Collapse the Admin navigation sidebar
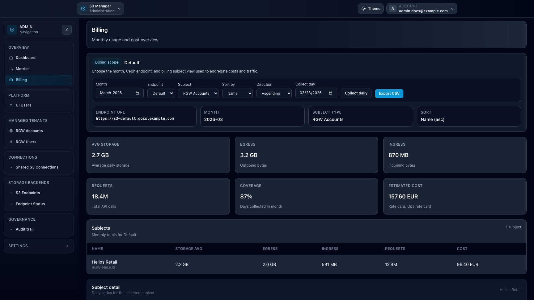 click(67, 29)
